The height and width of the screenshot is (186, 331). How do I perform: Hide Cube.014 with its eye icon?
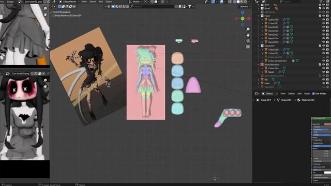point(323,68)
